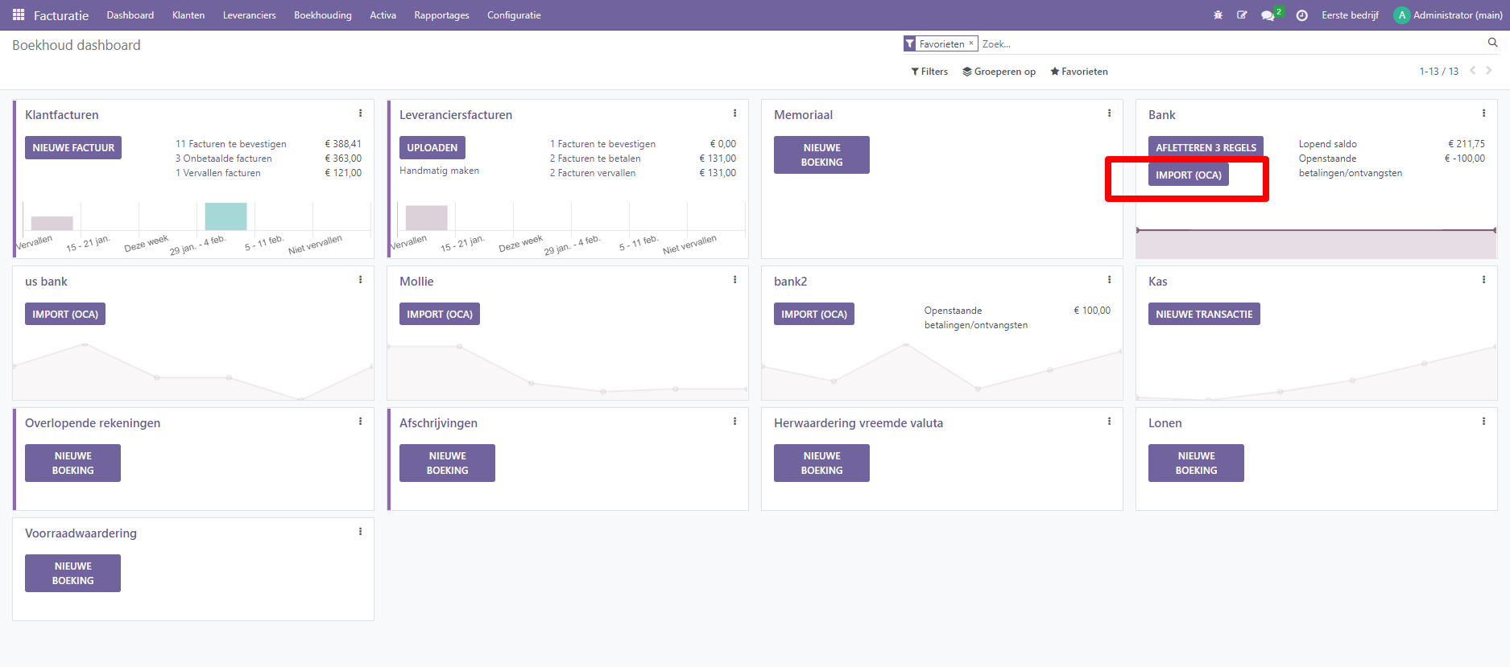
Task: Open the Administrator user menu
Action: pos(1448,15)
